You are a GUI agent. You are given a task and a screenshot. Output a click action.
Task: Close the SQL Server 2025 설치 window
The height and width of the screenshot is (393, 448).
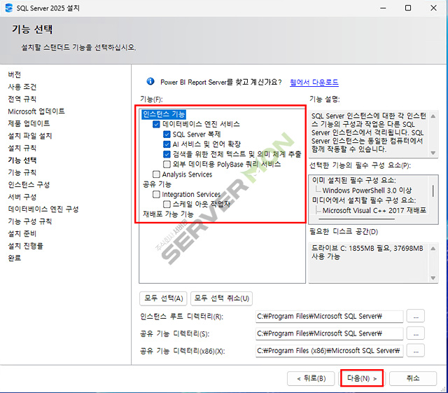433,8
